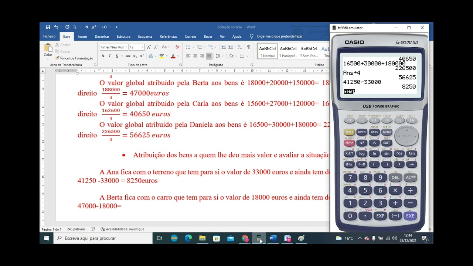Screen dimensions: 473x266
Task: Open Task View on the Windows taskbar
Action: pos(159,238)
